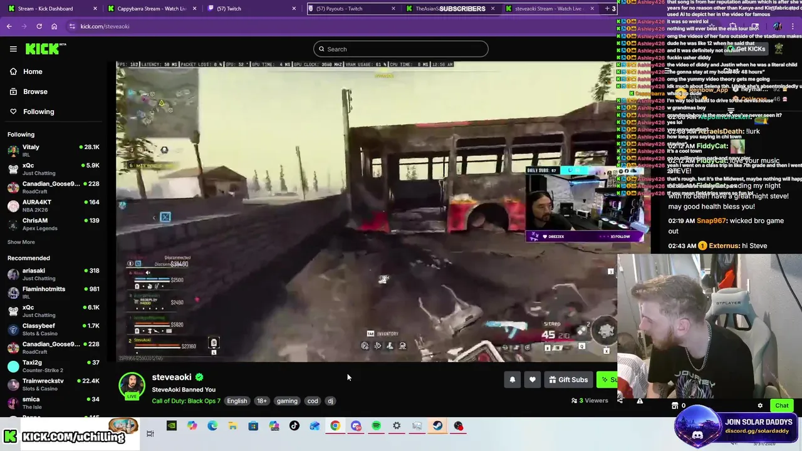Open File Explorer from taskbar

point(232,426)
